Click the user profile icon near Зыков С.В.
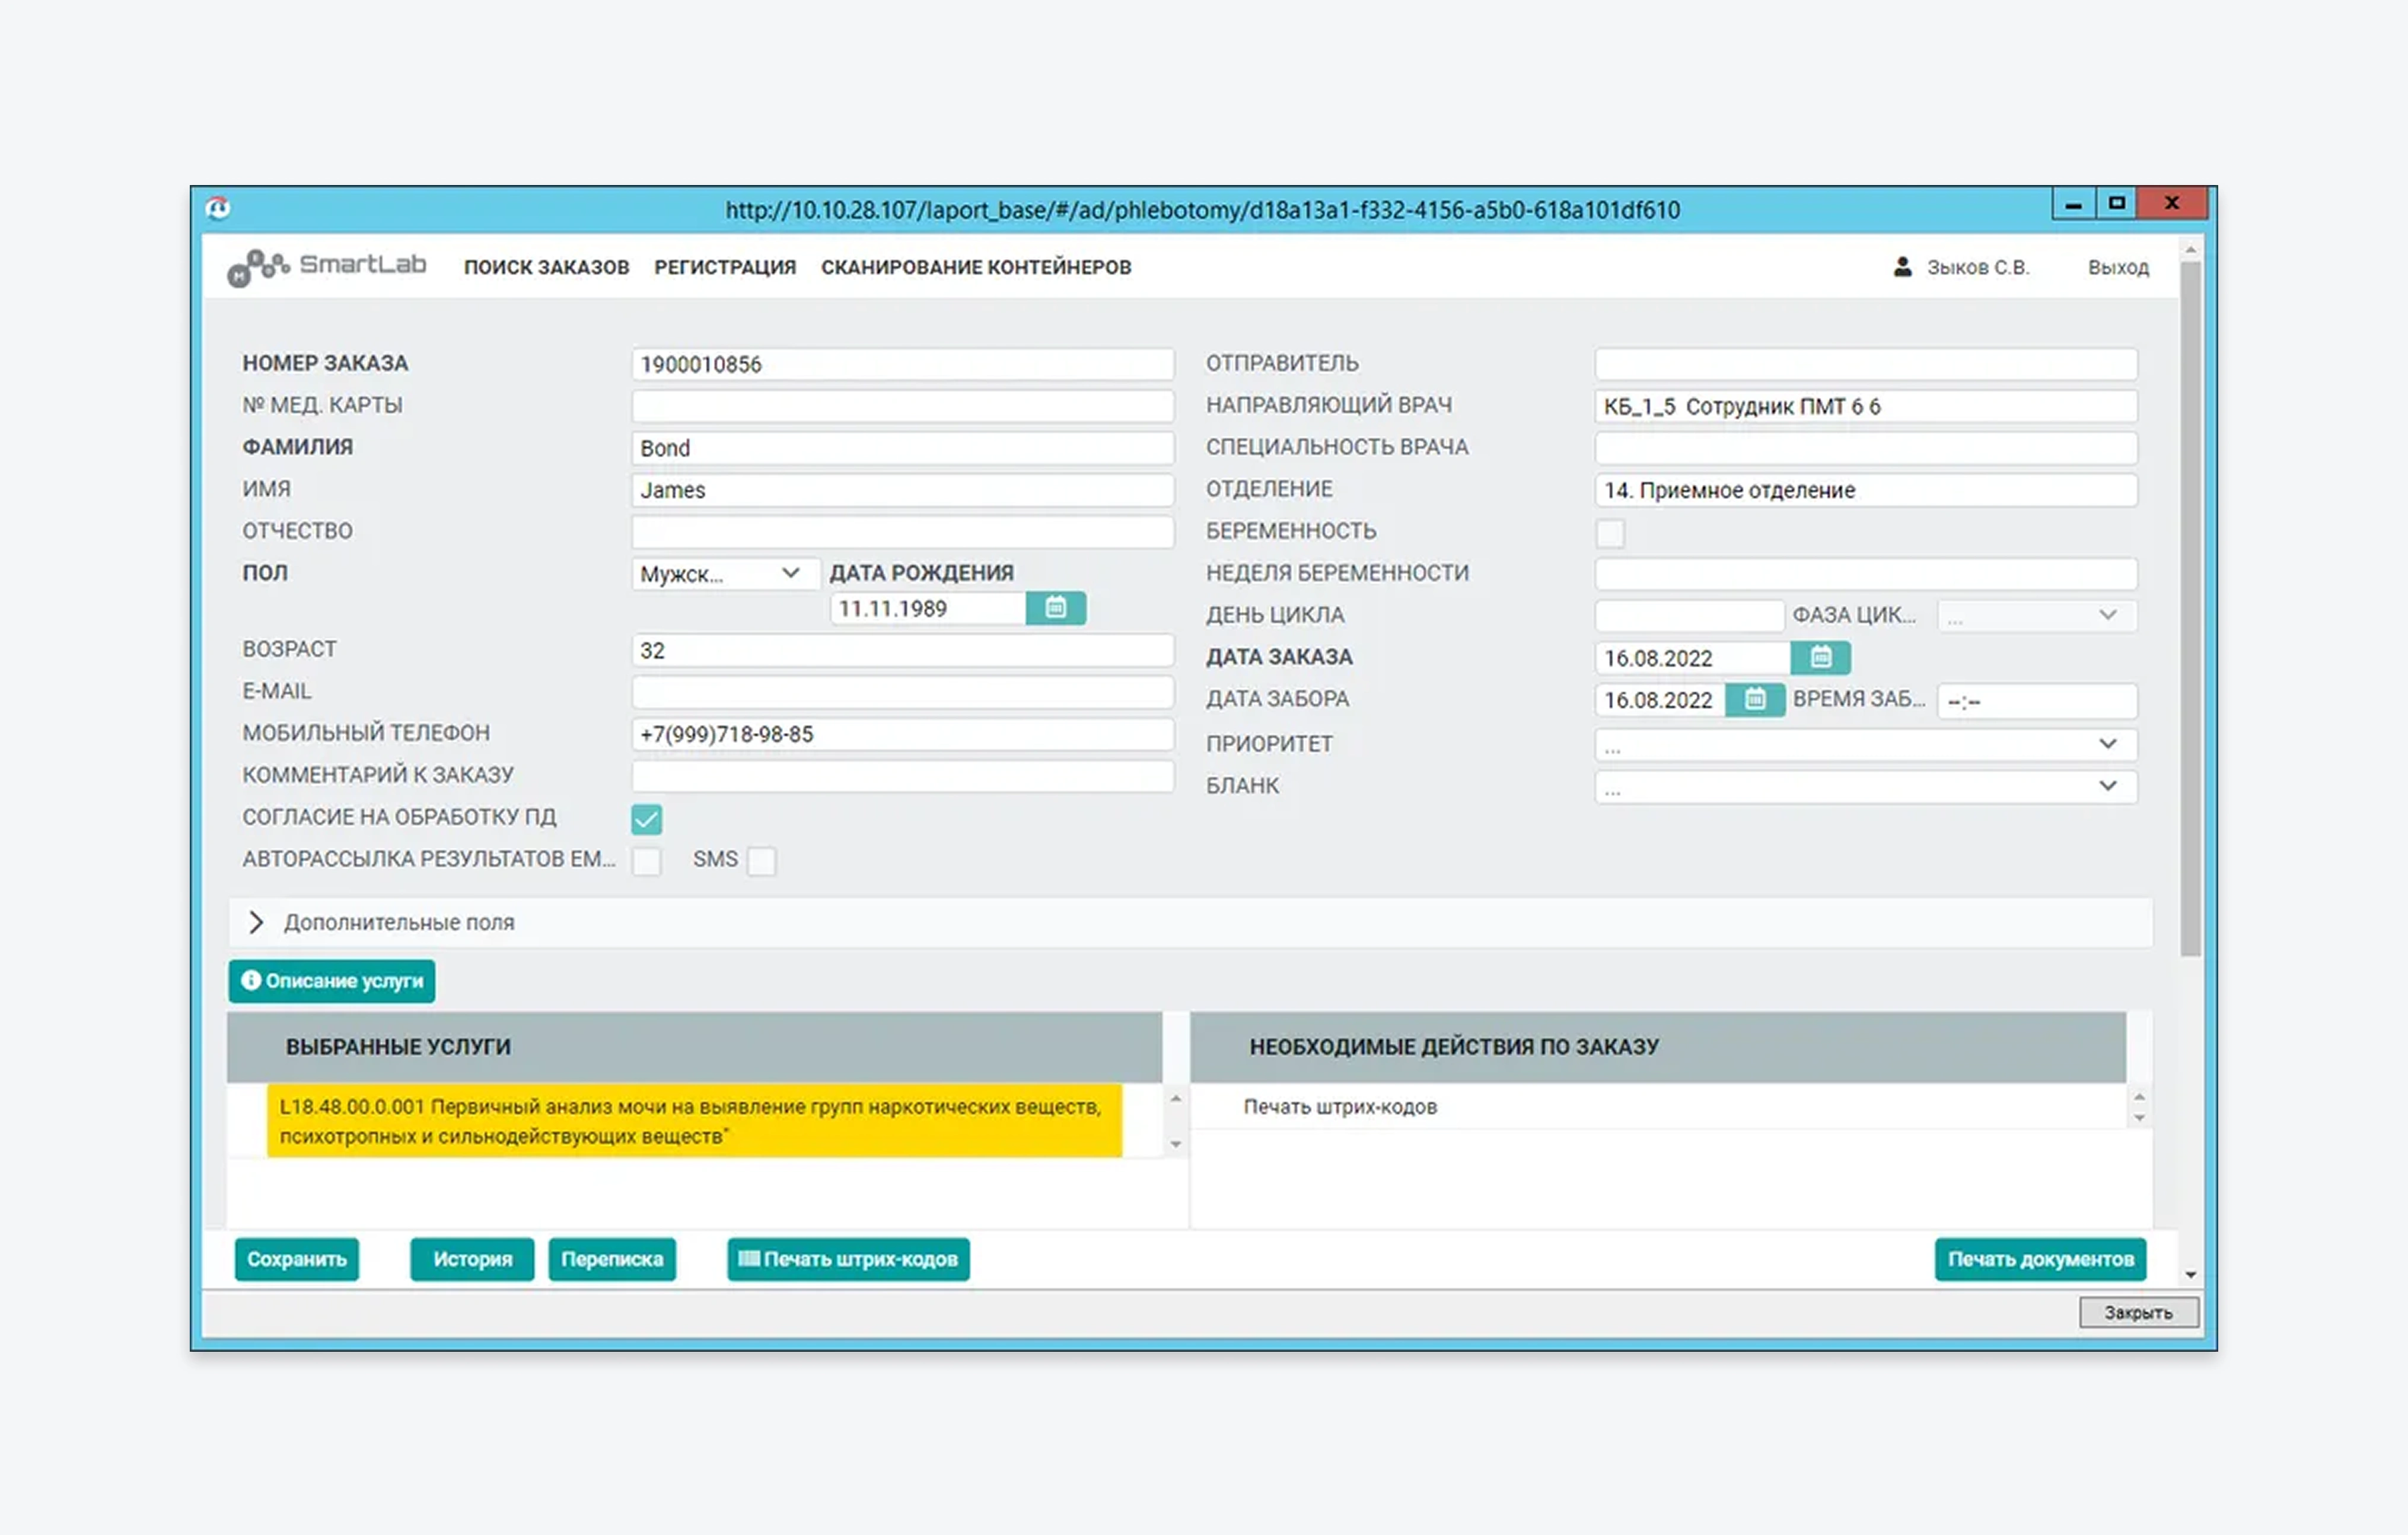The width and height of the screenshot is (2408, 1535). point(1902,267)
